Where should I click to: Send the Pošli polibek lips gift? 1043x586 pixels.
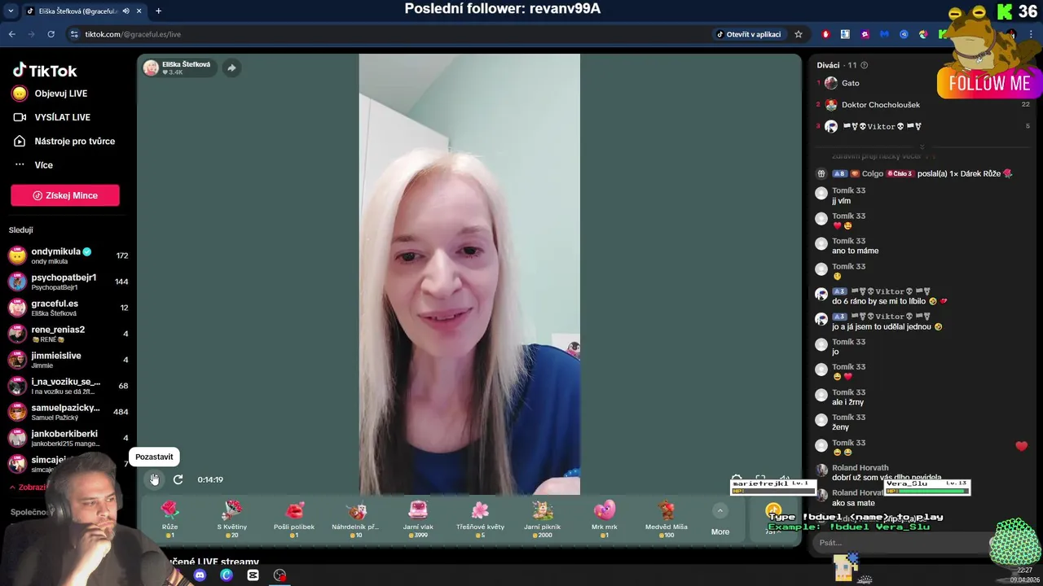pyautogui.click(x=294, y=518)
